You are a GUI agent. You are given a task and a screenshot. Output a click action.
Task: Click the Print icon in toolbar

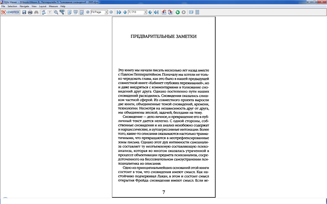click(x=30, y=12)
